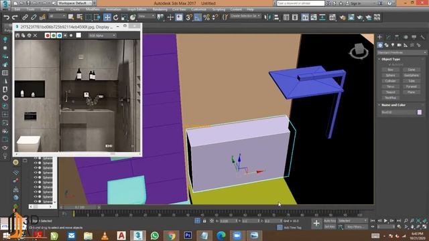Pick the Rectangular Selection Region tool
This screenshot has width=429, height=241.
(x=88, y=17)
